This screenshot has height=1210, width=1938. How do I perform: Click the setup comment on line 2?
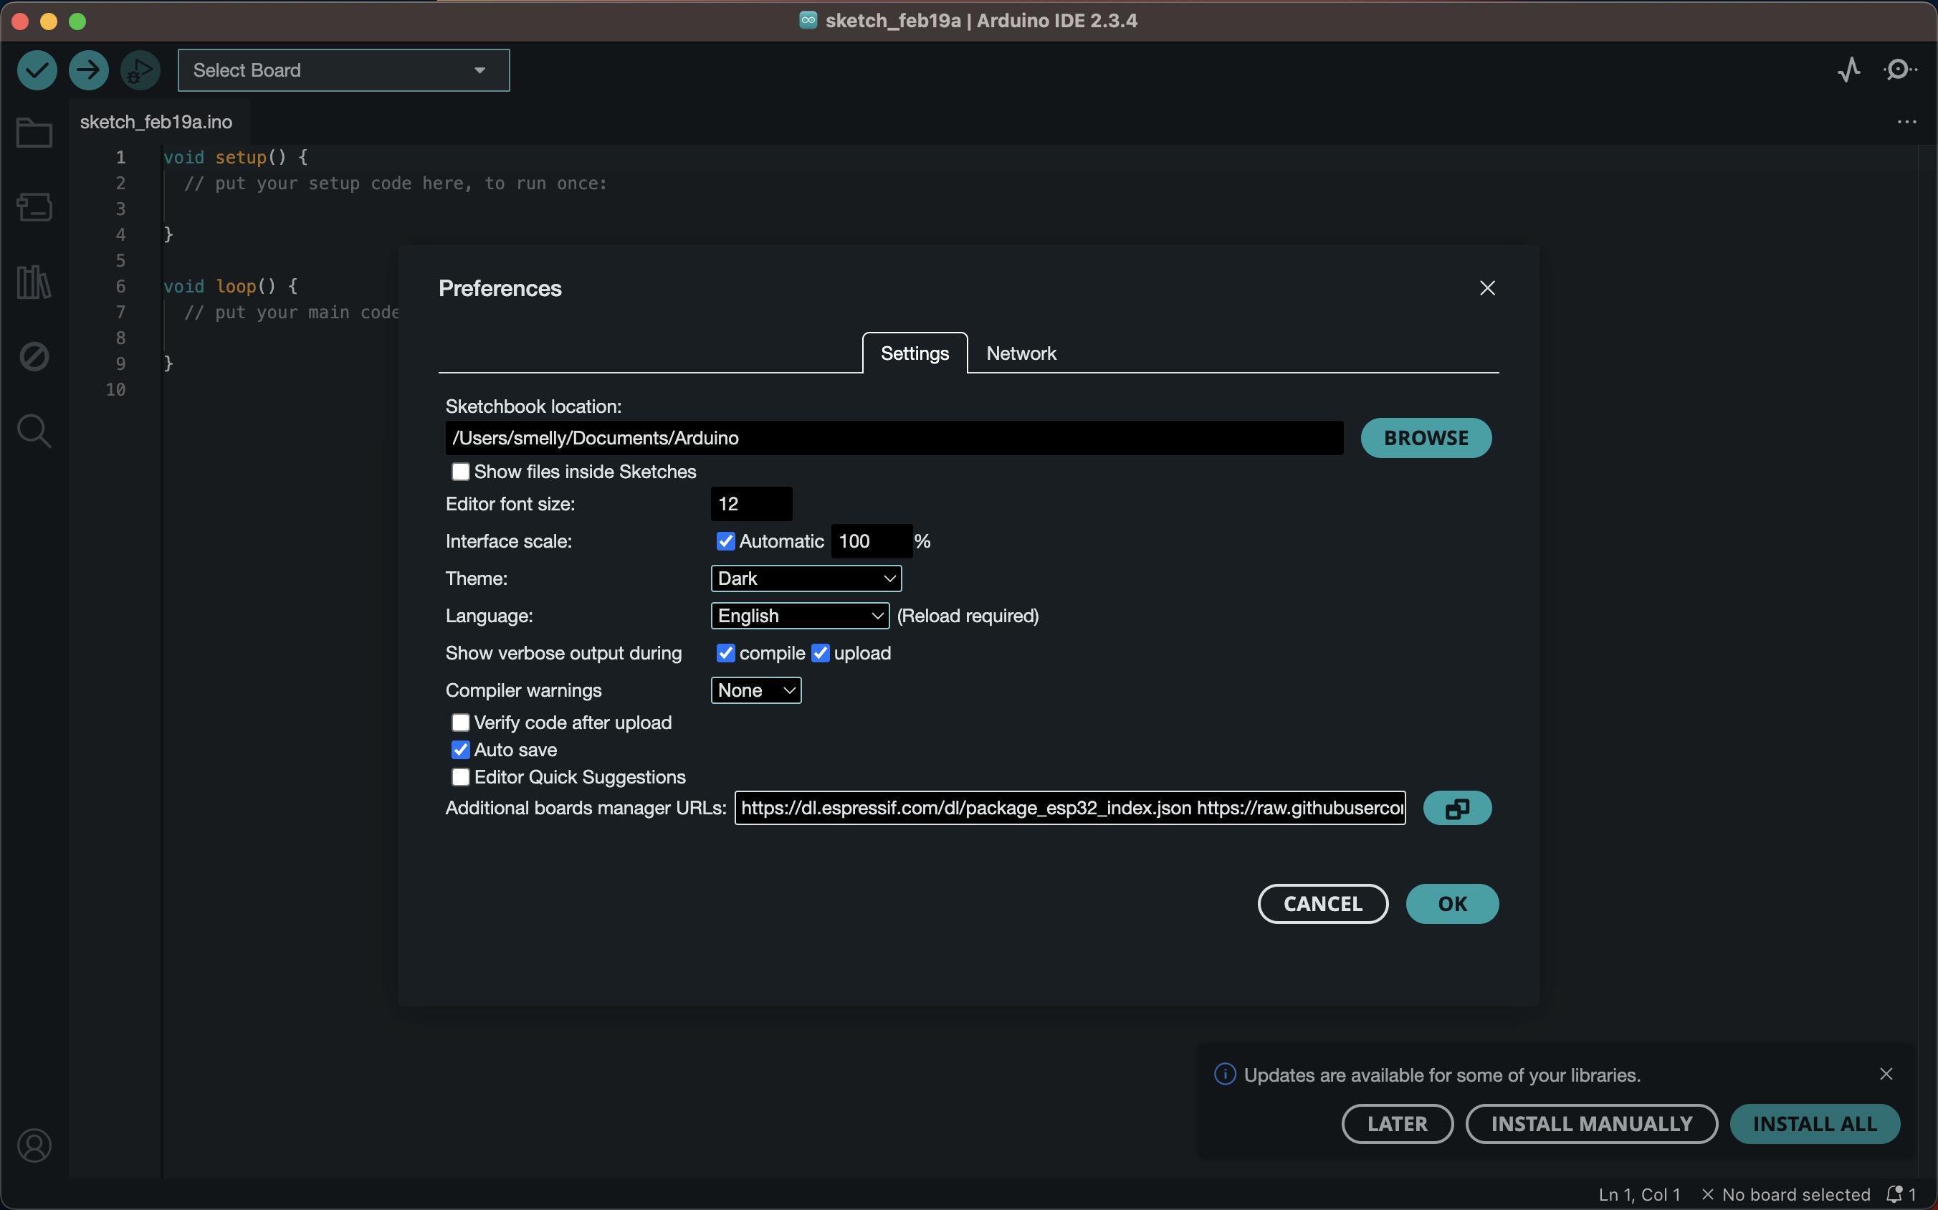[396, 184]
